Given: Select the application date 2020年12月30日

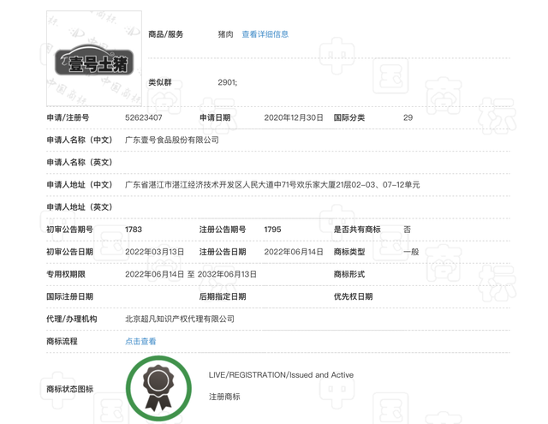Looking at the screenshot, I should click(x=294, y=118).
